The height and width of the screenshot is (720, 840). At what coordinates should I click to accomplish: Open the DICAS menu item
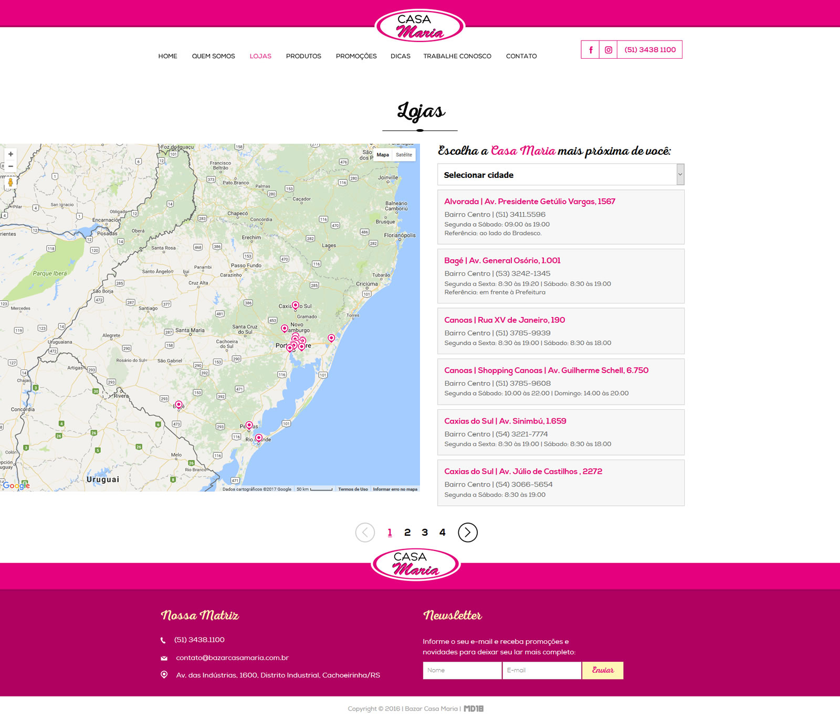(401, 56)
